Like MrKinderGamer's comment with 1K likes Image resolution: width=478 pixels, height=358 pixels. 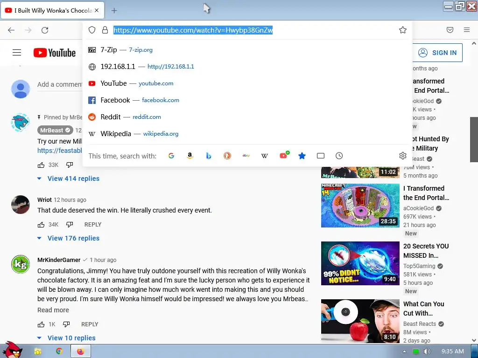pyautogui.click(x=41, y=324)
